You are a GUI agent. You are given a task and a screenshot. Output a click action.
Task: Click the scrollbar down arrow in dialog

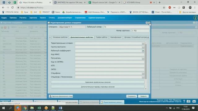coord(146,89)
